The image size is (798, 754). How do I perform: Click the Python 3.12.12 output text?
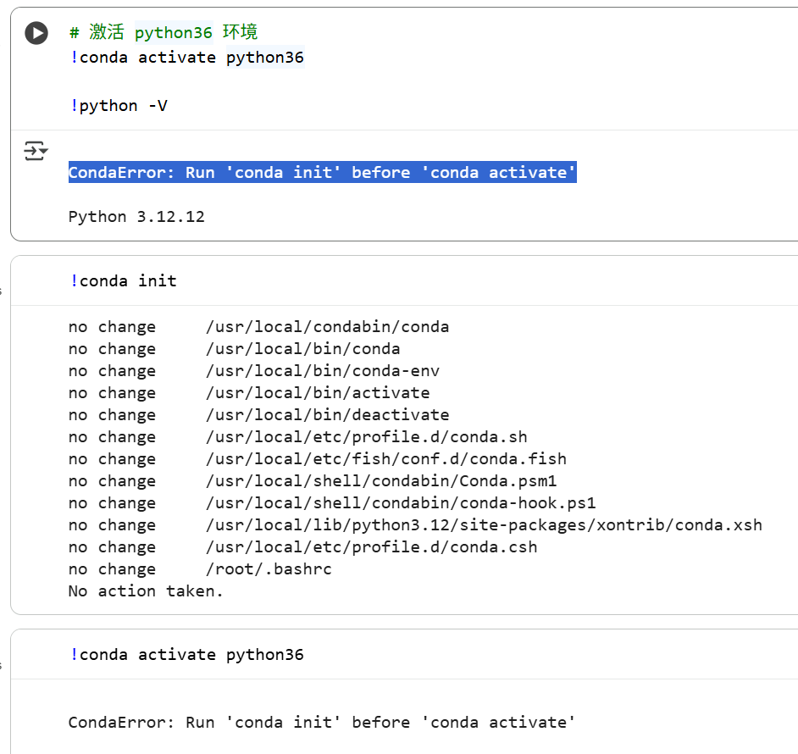click(x=137, y=216)
